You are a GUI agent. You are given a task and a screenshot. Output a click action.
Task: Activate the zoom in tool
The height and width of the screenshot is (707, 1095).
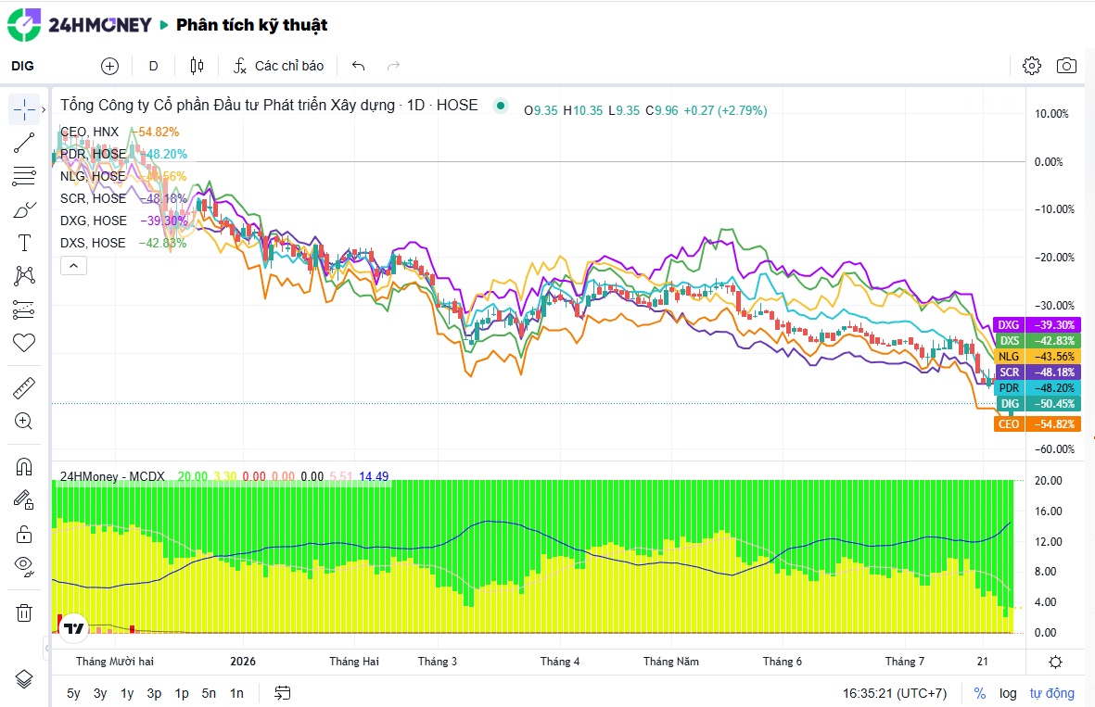[24, 421]
